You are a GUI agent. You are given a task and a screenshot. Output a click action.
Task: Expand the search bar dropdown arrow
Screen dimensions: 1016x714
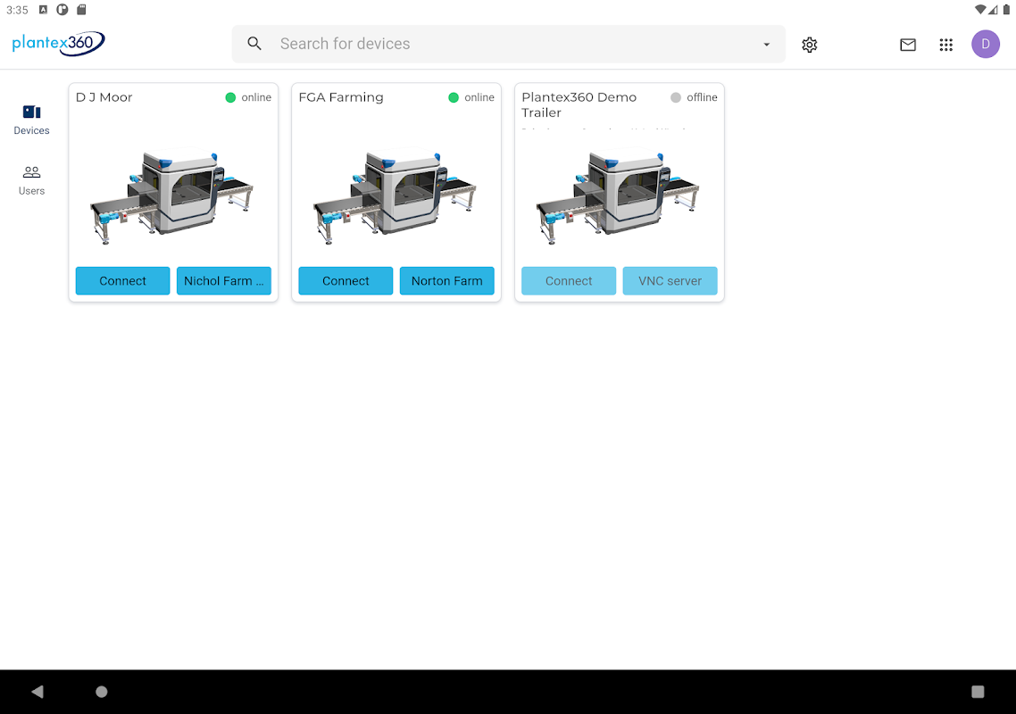[767, 44]
